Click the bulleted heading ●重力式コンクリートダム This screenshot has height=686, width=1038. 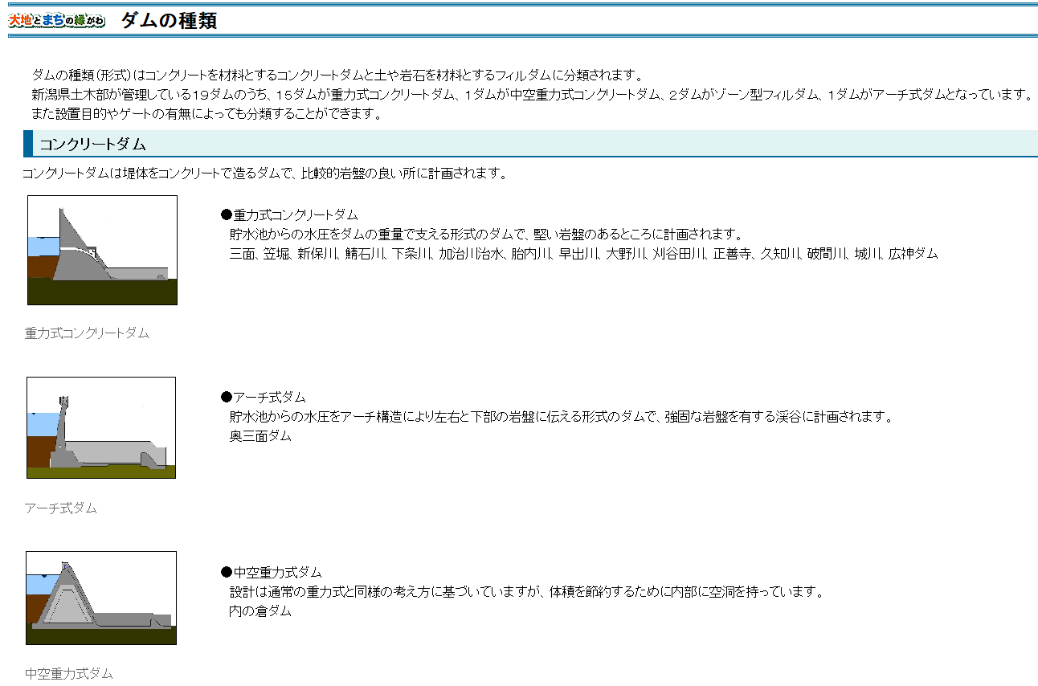(289, 215)
